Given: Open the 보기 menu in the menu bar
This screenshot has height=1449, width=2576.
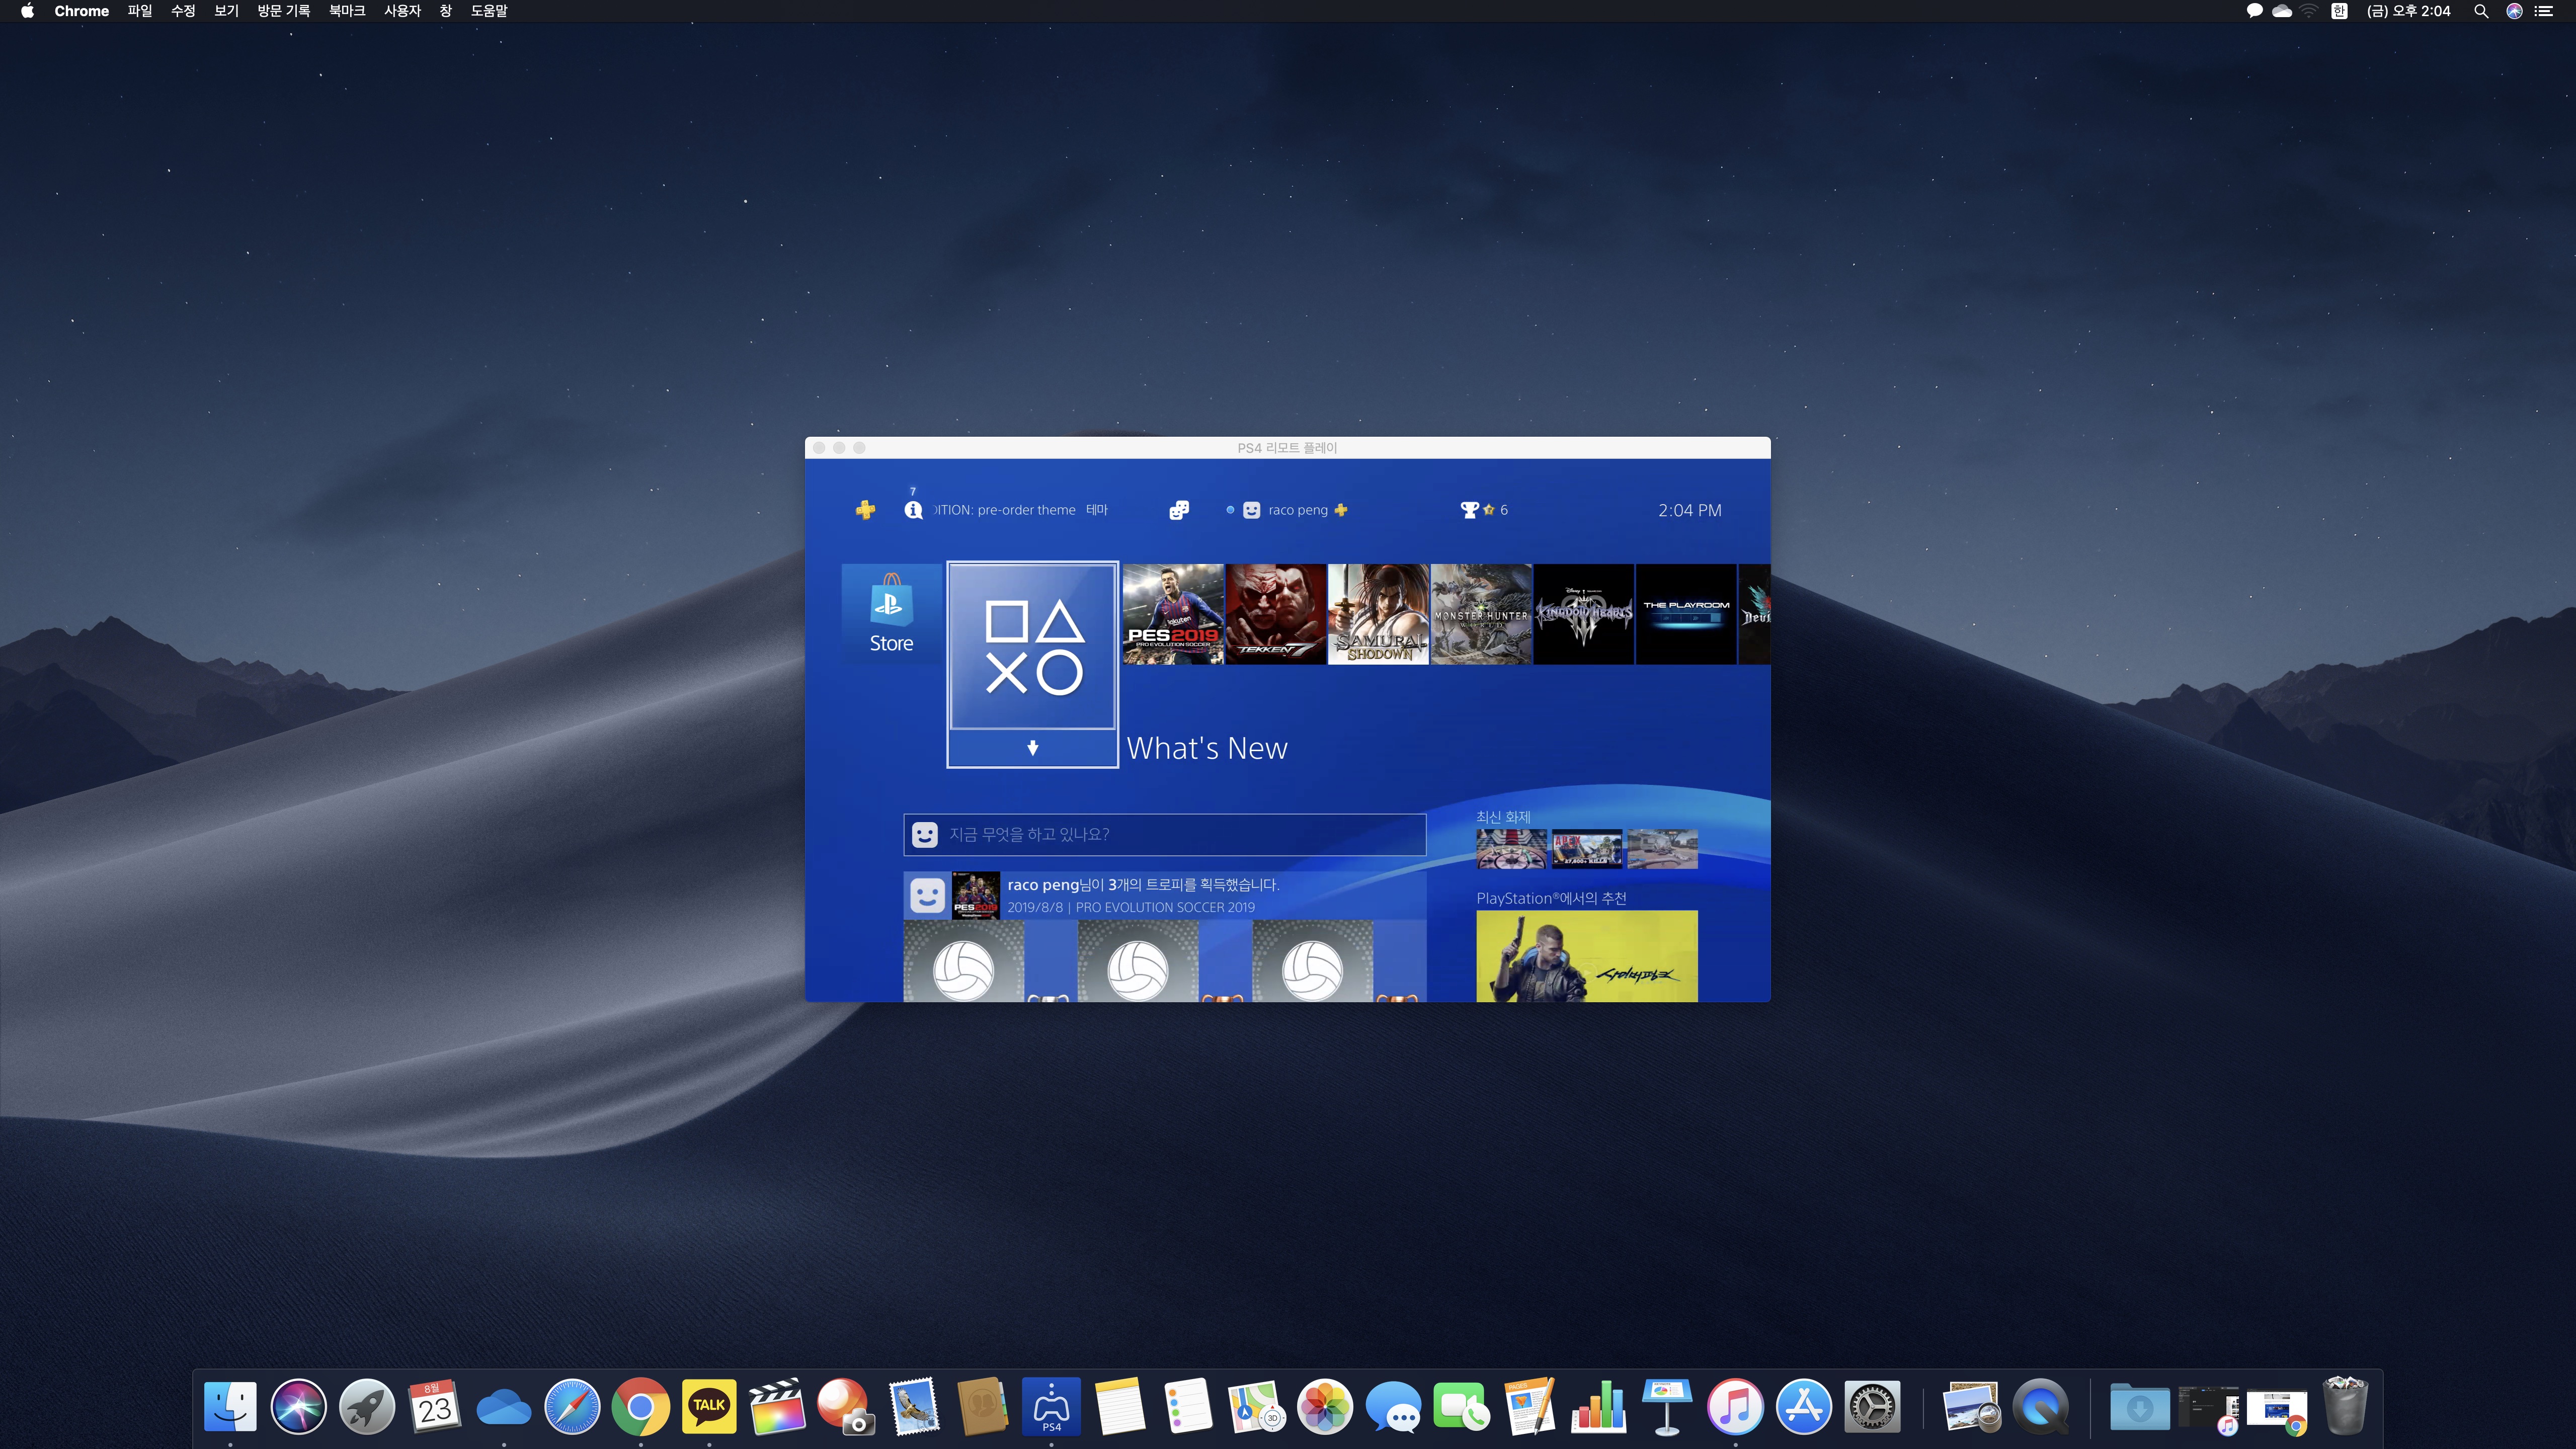Looking at the screenshot, I should point(226,11).
